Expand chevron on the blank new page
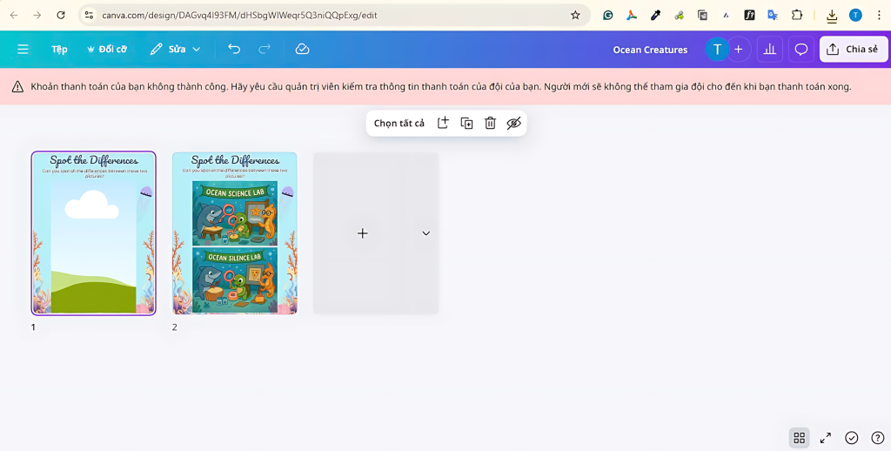The image size is (891, 451). coord(425,233)
